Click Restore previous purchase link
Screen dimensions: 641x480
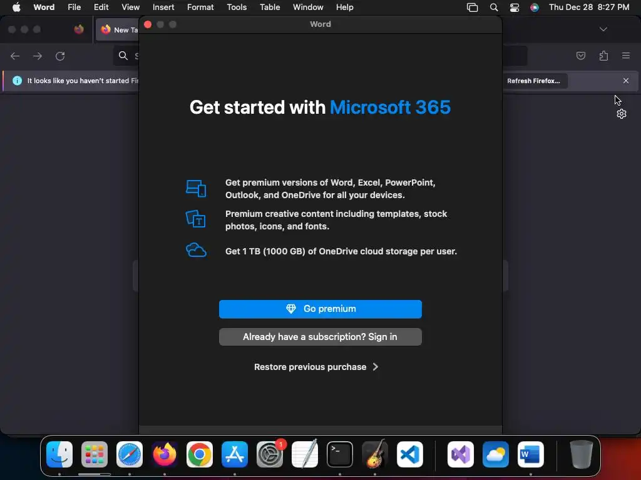coord(315,367)
